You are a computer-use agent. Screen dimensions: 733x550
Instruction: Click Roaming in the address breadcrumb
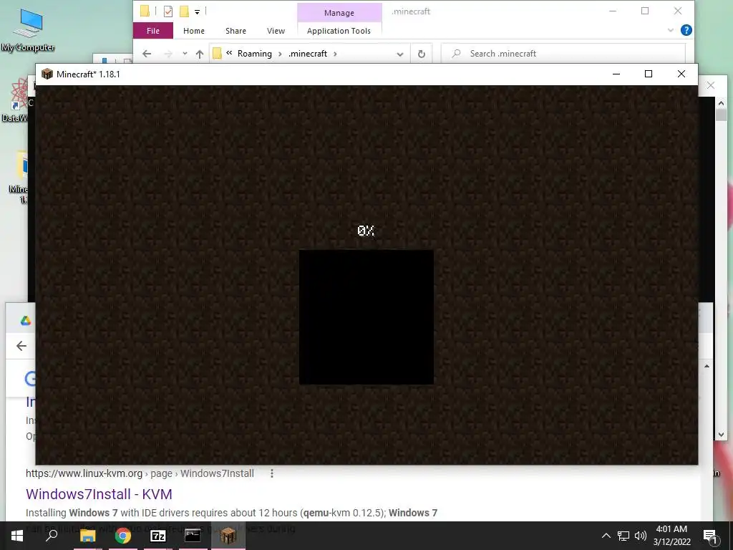[x=254, y=54]
